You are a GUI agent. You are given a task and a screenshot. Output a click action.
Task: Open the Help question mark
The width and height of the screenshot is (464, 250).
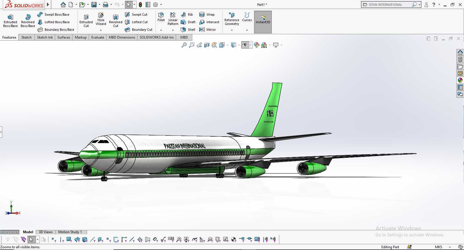pos(434,5)
